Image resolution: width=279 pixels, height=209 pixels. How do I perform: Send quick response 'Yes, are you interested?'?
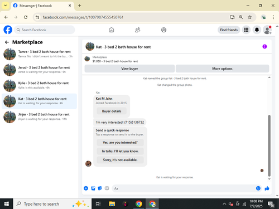(120, 143)
